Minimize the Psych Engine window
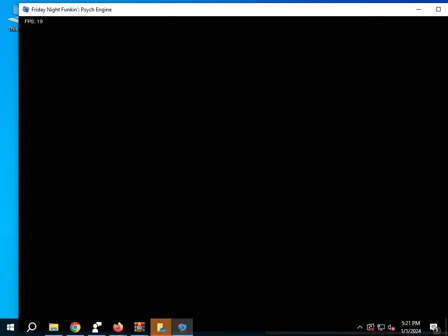Image resolution: width=448 pixels, height=336 pixels. 419,10
